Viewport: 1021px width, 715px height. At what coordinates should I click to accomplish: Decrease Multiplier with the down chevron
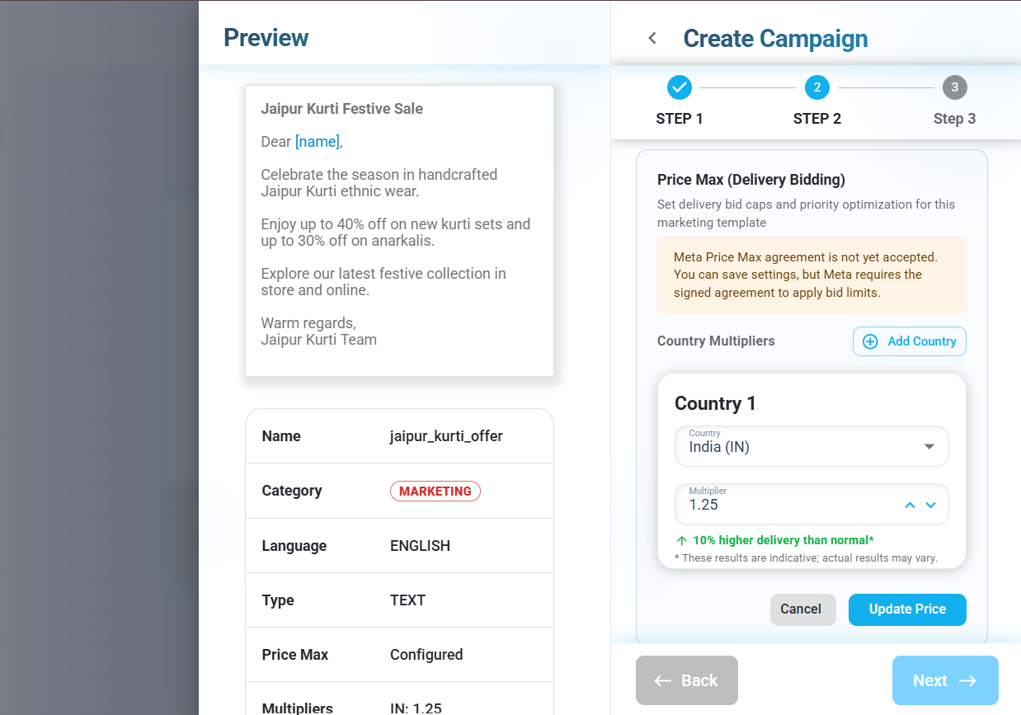click(x=931, y=505)
